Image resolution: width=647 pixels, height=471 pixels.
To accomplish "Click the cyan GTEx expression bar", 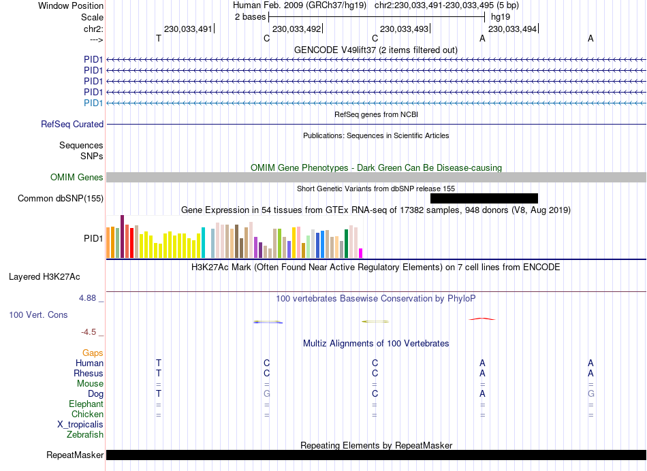I will [x=203, y=243].
